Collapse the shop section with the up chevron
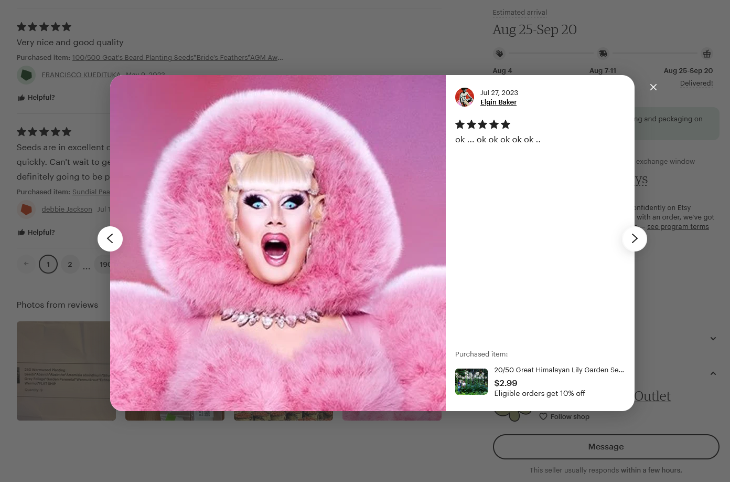This screenshot has height=482, width=730. (x=713, y=373)
